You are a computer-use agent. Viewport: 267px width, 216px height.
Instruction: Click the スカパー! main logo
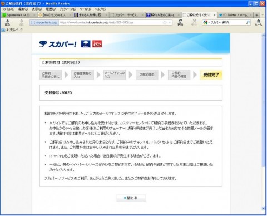click(x=58, y=44)
